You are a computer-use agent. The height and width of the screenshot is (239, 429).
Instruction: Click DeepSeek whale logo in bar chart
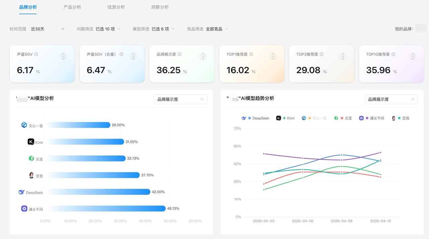pos(21,192)
